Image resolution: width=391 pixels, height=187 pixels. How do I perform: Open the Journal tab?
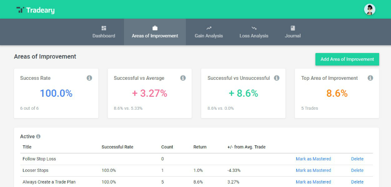293,32
